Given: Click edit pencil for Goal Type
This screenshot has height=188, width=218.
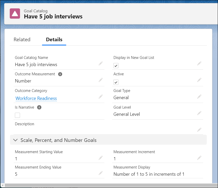Looking at the screenshot, I should (x=199, y=97).
